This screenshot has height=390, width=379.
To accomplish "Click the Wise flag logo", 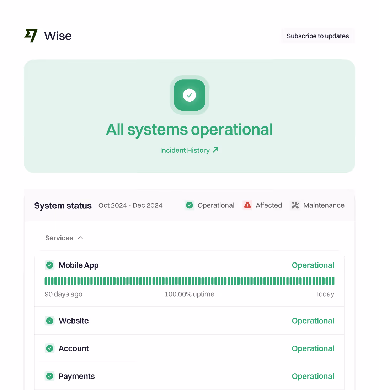I will click(31, 35).
